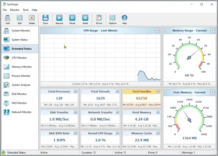Click chart icon on Kernel CPU Usage card
218x156 pixels.
tap(117, 133)
